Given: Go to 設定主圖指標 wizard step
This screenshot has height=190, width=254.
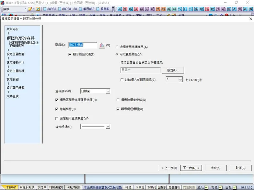Looking at the screenshot, I should click(x=15, y=71).
